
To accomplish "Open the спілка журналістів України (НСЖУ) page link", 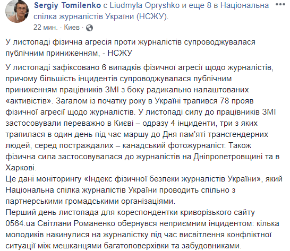I will tap(101, 16).
